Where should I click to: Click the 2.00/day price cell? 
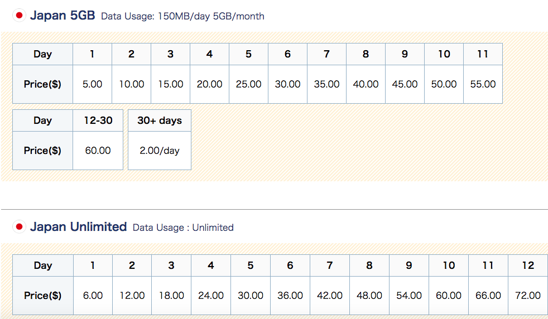point(160,151)
